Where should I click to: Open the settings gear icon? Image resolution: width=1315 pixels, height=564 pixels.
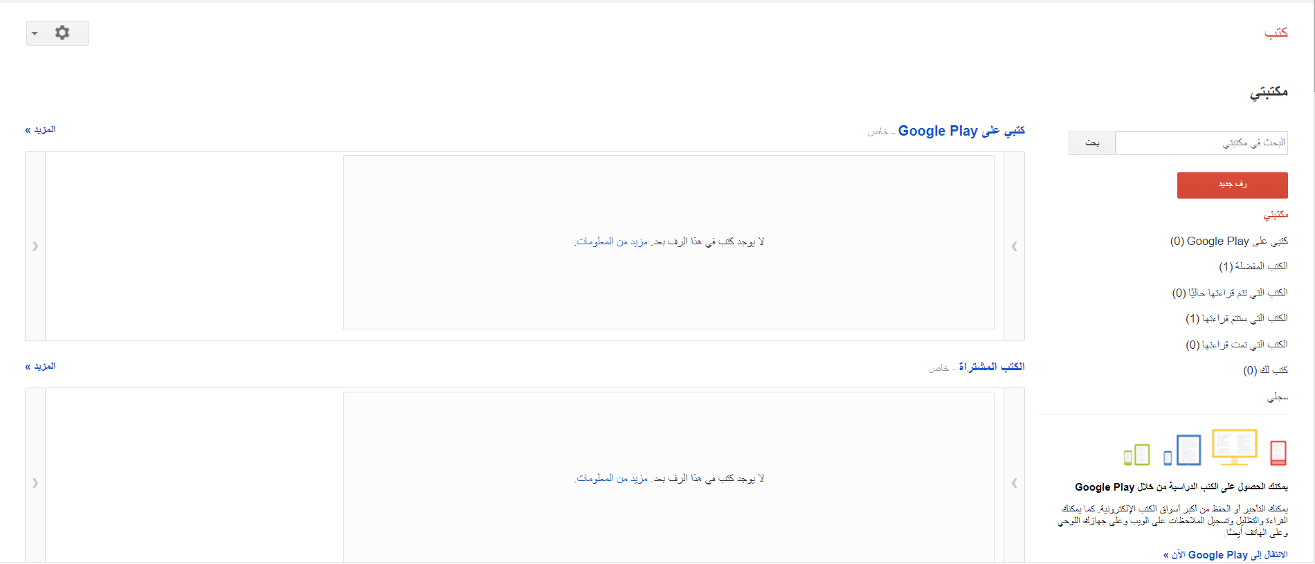click(62, 33)
